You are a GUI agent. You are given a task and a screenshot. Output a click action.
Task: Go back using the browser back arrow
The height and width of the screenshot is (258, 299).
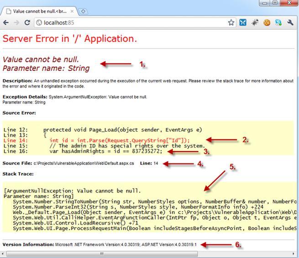pos(6,23)
